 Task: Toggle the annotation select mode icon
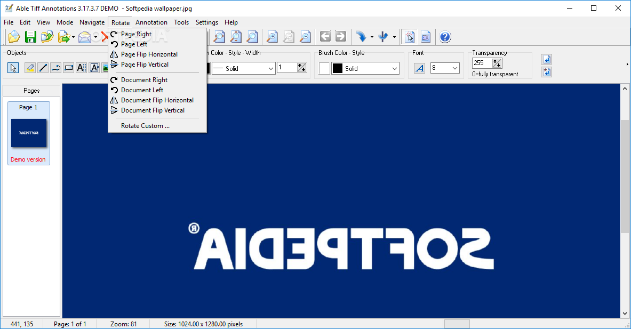[410, 37]
